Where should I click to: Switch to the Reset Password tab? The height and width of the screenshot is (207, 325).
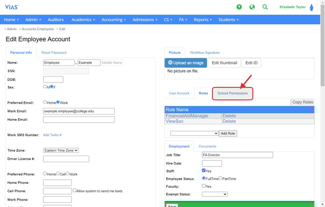54,53
